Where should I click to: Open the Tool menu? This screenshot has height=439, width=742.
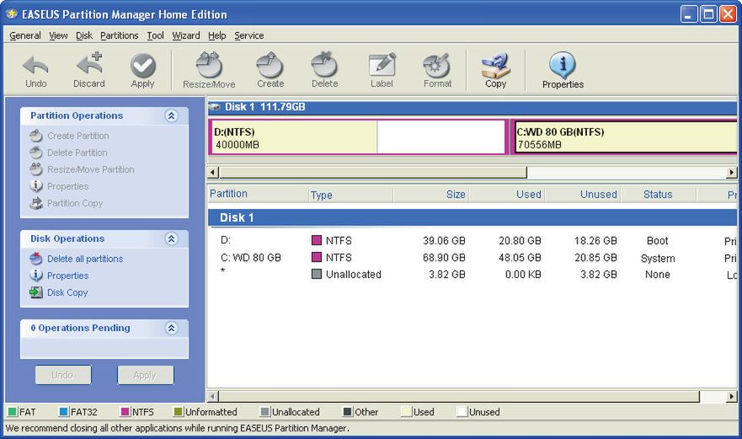point(155,35)
